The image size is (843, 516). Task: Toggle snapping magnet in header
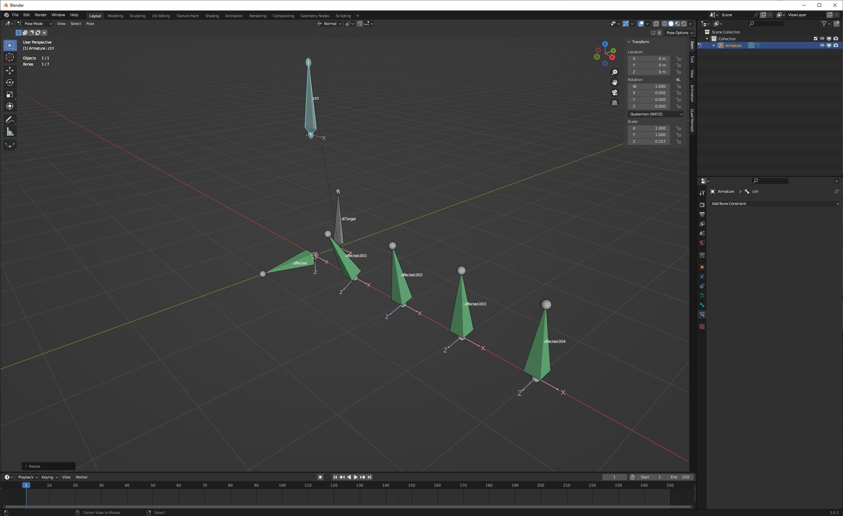(x=359, y=24)
